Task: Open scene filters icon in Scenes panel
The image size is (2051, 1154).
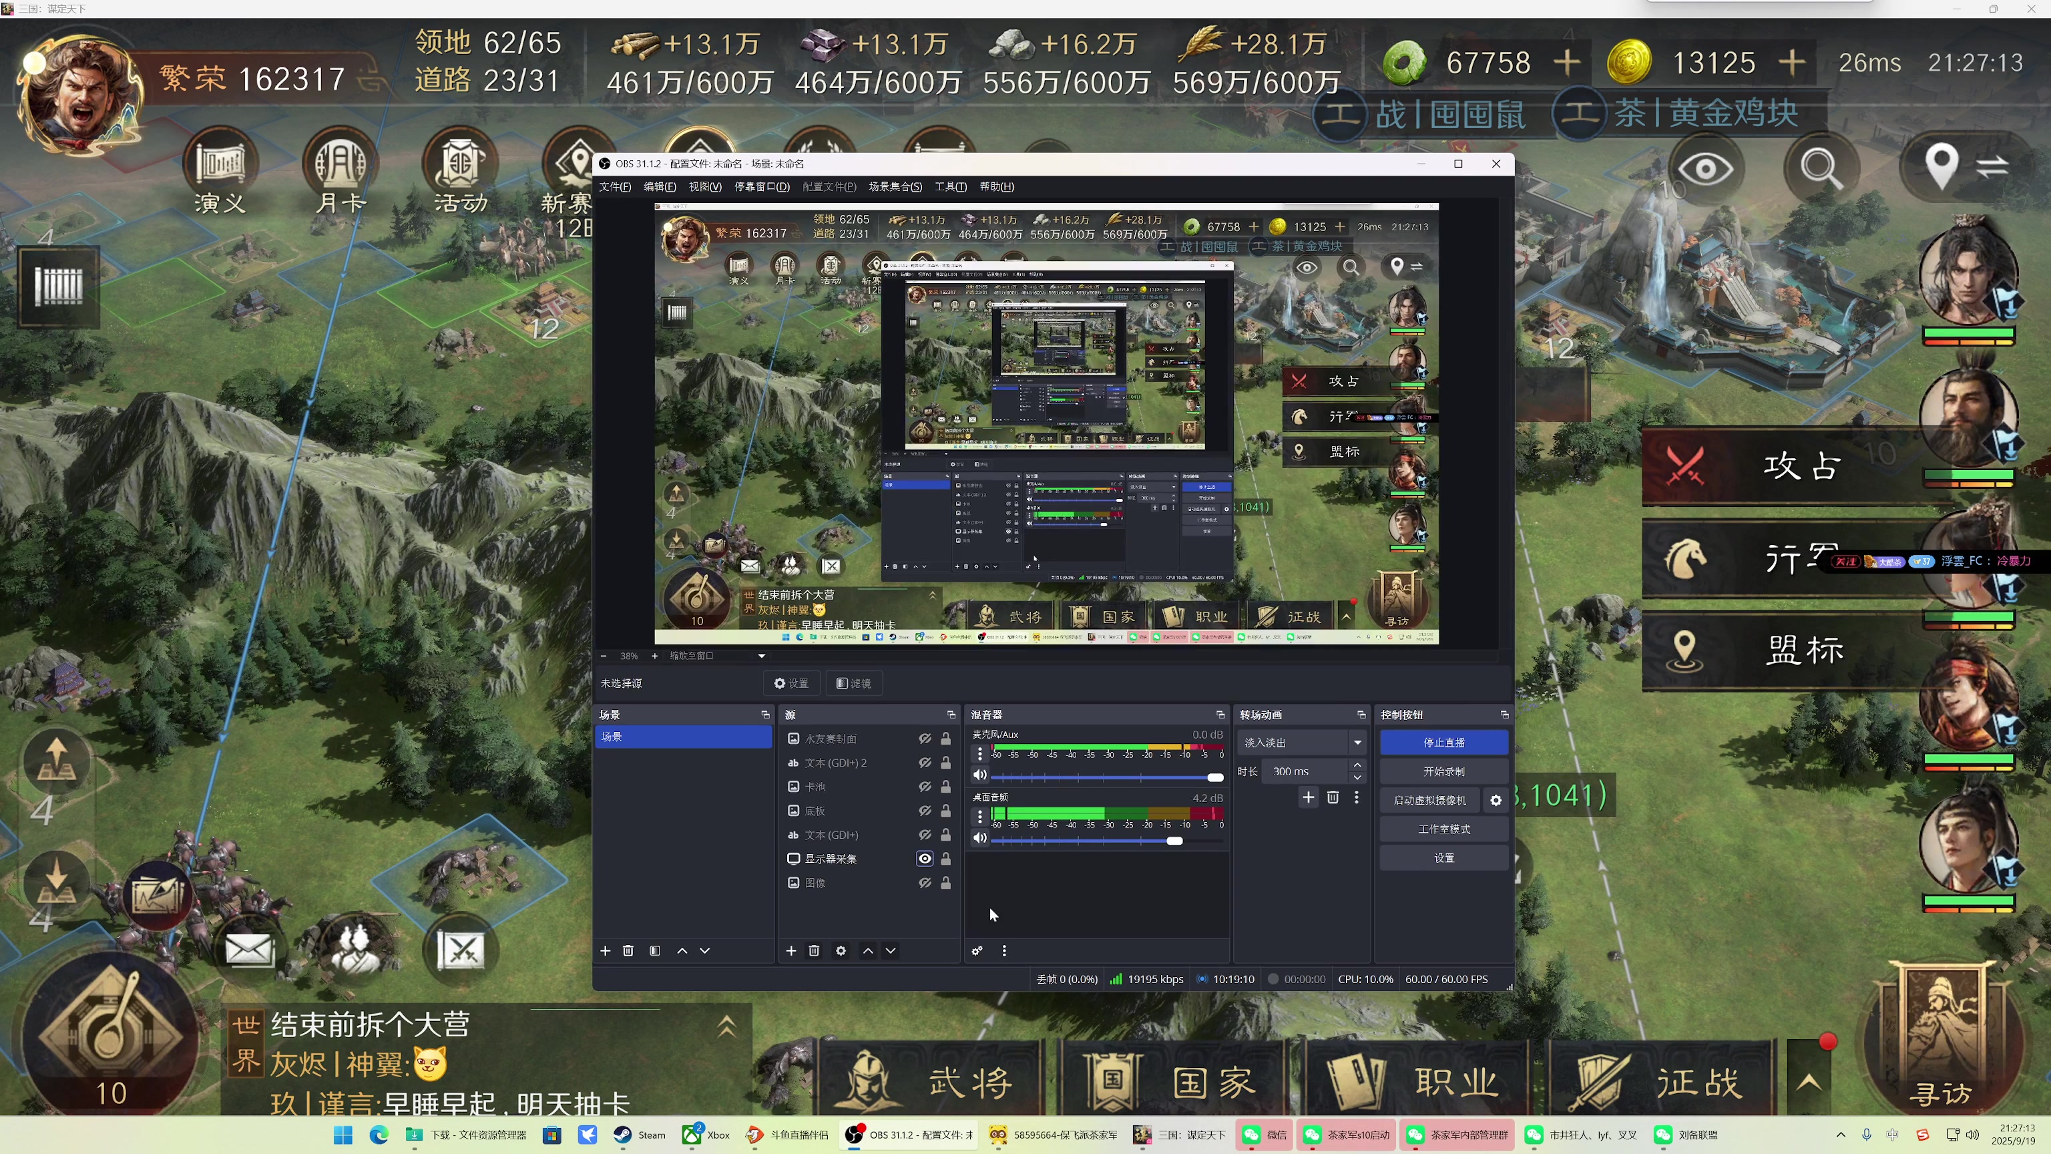Action: (654, 950)
